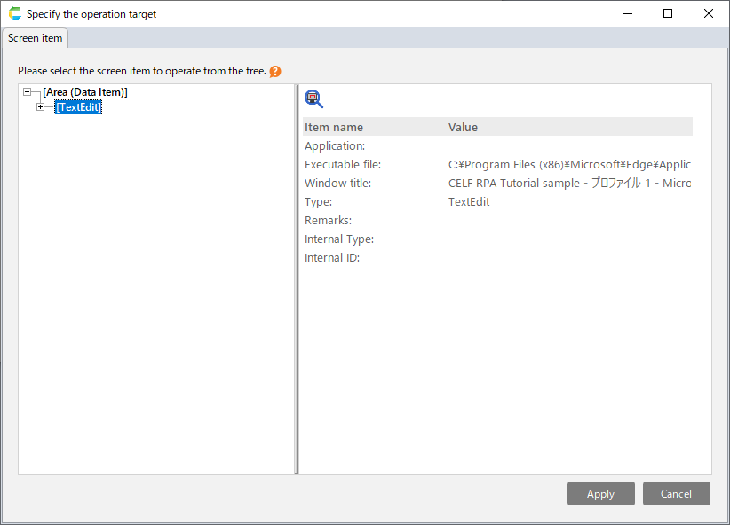Image resolution: width=730 pixels, height=525 pixels.
Task: Click the Item name column header
Action: pos(334,127)
